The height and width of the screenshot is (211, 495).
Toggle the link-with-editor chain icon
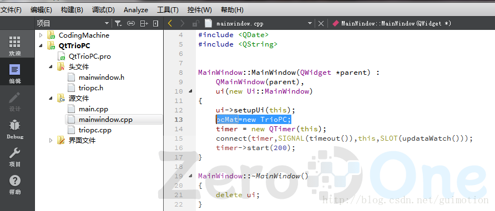click(x=131, y=23)
